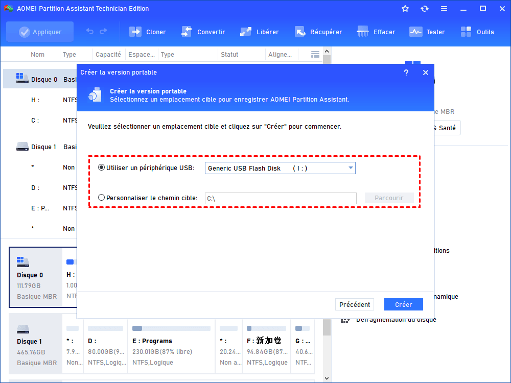Click the C:\ target path field

tap(281, 198)
